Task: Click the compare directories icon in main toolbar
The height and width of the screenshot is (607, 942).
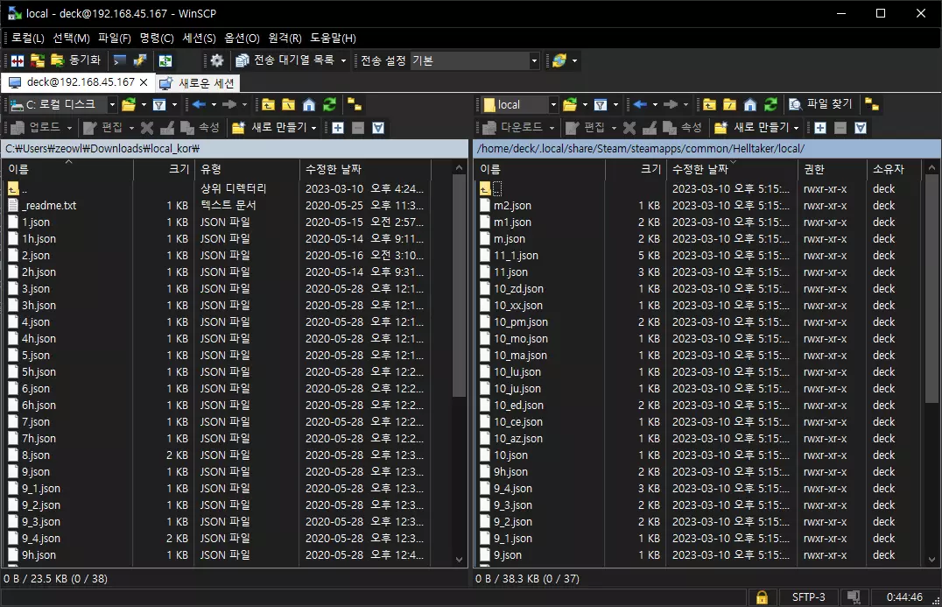Action: click(18, 60)
